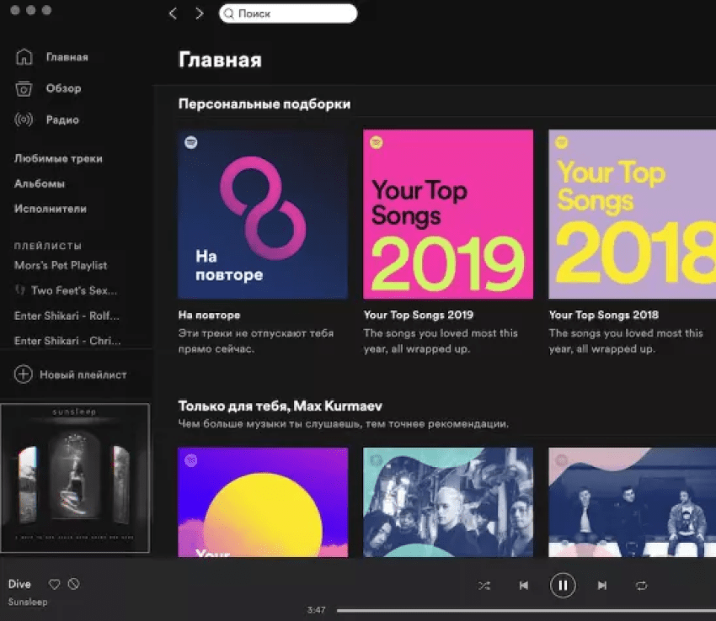The width and height of the screenshot is (716, 621).
Task: Open the teal band photo playlist cover
Action: pyautogui.click(x=448, y=502)
